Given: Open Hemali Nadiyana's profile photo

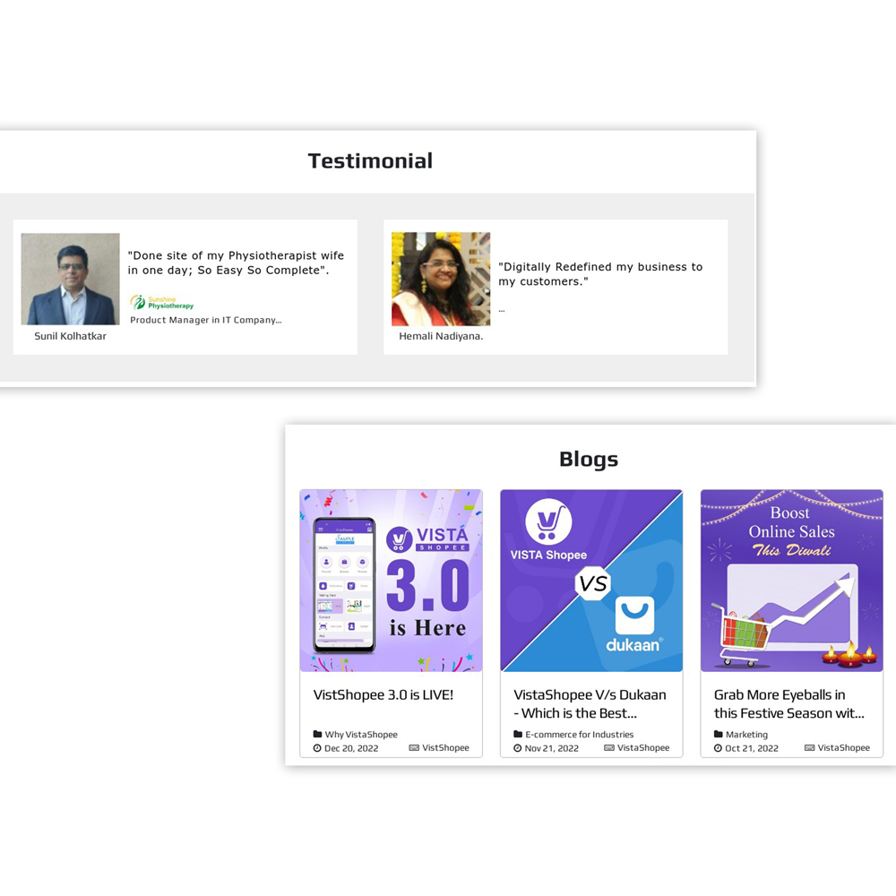Looking at the screenshot, I should (441, 279).
